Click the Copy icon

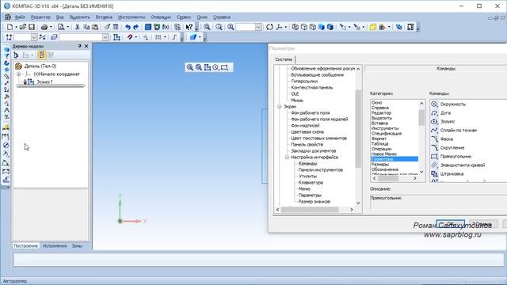(86, 27)
